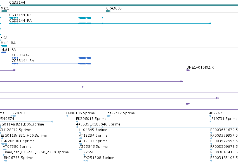The image size is (238, 162).
Task: Select EN06106.5prime EST
Action: (67, 116)
